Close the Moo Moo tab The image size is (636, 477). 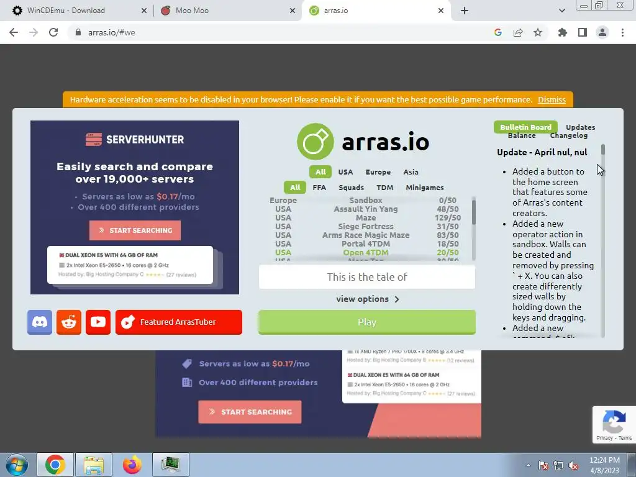pos(293,11)
